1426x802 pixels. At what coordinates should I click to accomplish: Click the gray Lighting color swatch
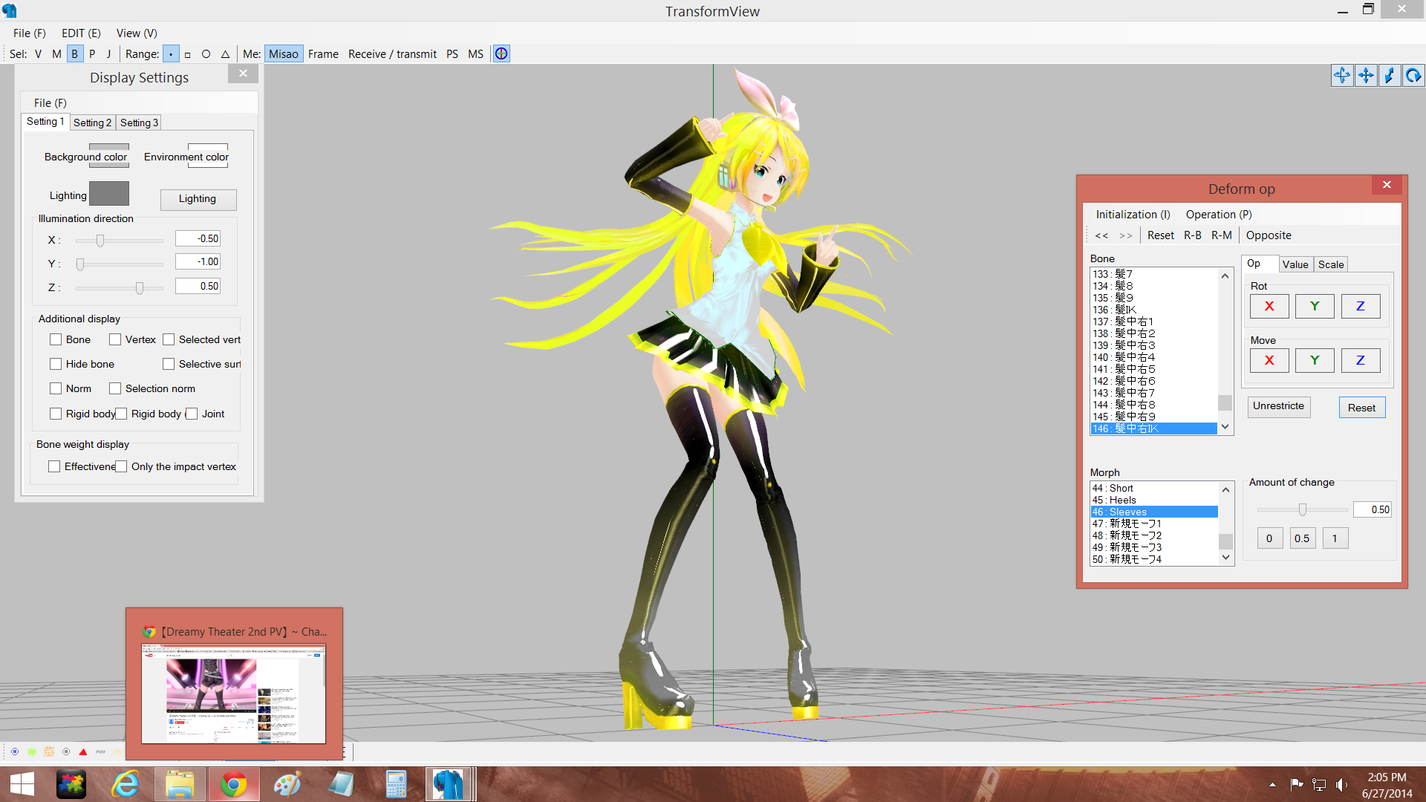coord(109,194)
